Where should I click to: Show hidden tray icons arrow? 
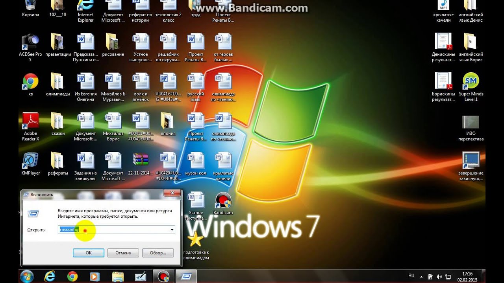coord(421,277)
